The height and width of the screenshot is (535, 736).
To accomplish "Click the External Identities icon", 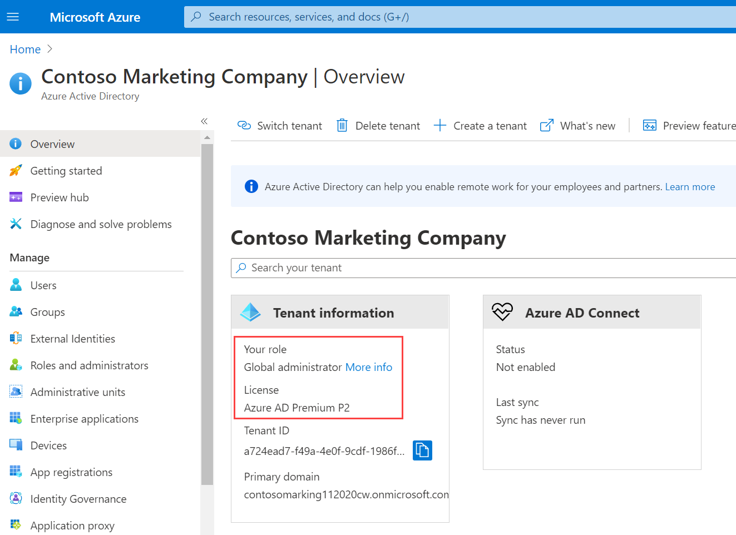I will pyautogui.click(x=16, y=339).
